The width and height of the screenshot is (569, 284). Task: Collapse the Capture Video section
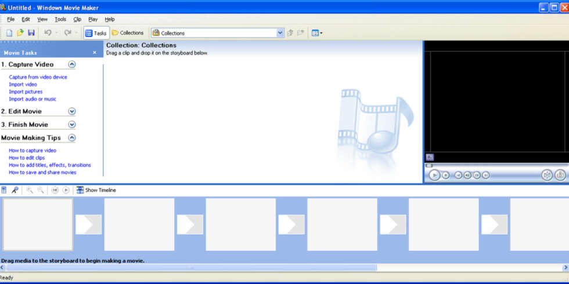pyautogui.click(x=72, y=64)
